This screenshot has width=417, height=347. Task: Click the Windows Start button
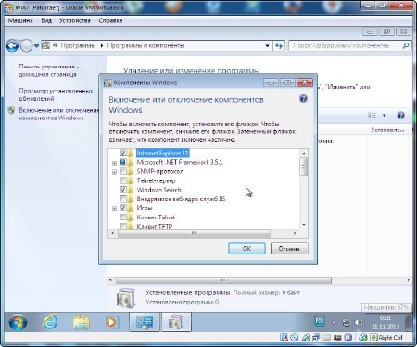click(18, 322)
